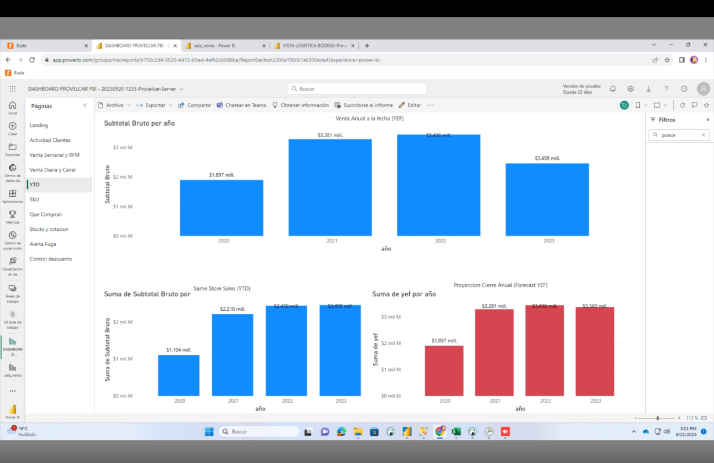Expand the Filtros panel arrow
The width and height of the screenshot is (714, 463).
pos(708,120)
